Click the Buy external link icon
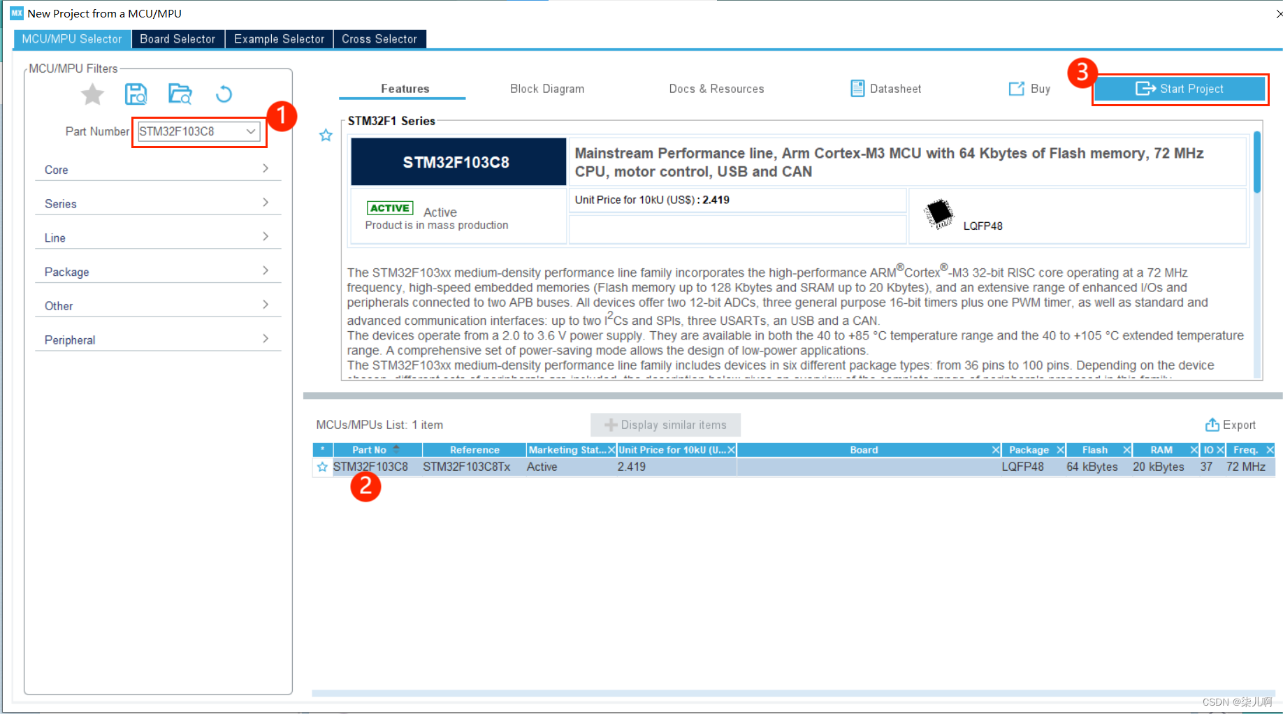1283x714 pixels. point(1016,89)
